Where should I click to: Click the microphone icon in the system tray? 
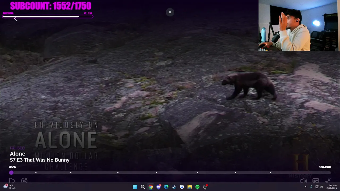311,187
